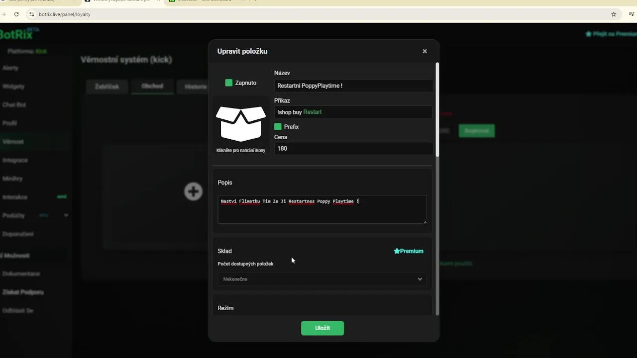Open Chat Bot in the sidebar
637x358 pixels.
14,105
